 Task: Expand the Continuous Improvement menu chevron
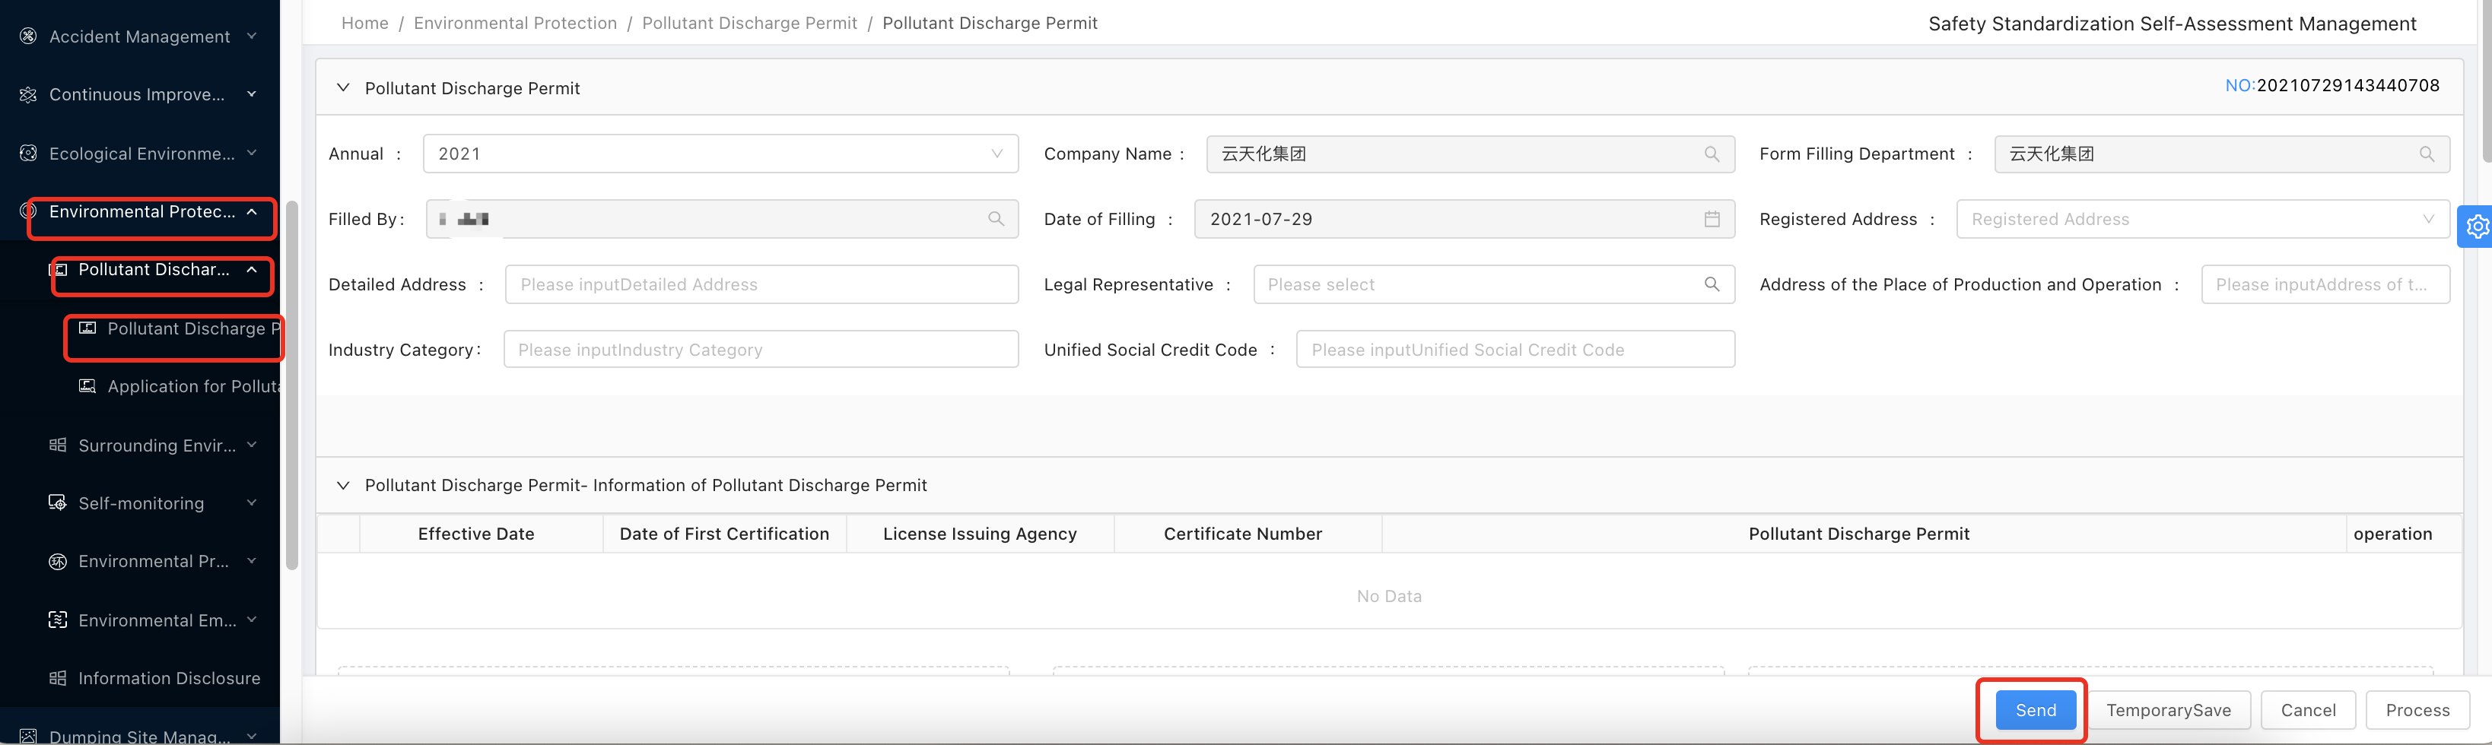[252, 94]
